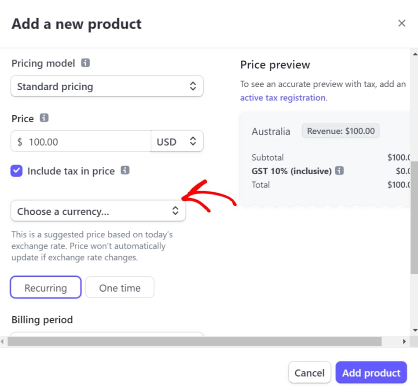Open the USD currency selector
418x392 pixels.
point(177,142)
